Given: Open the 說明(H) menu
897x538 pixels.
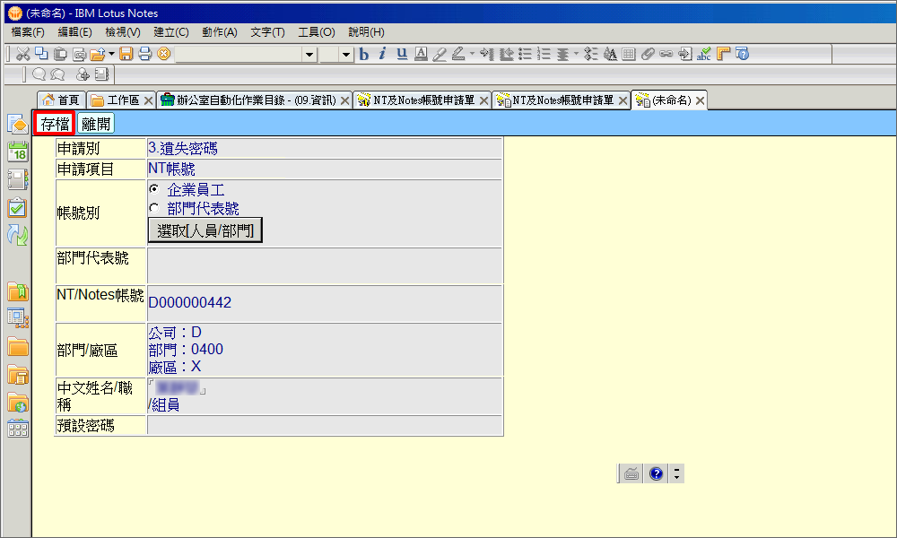Looking at the screenshot, I should click(x=367, y=32).
